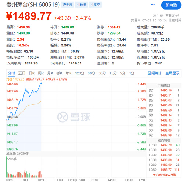Select the 可融资 tag
Image resolution: width=184 pixels, height=182 pixels.
click(81, 5)
